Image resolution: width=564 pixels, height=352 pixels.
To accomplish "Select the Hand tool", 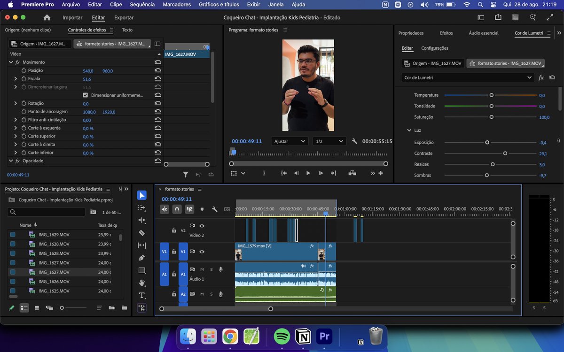I will point(142,283).
